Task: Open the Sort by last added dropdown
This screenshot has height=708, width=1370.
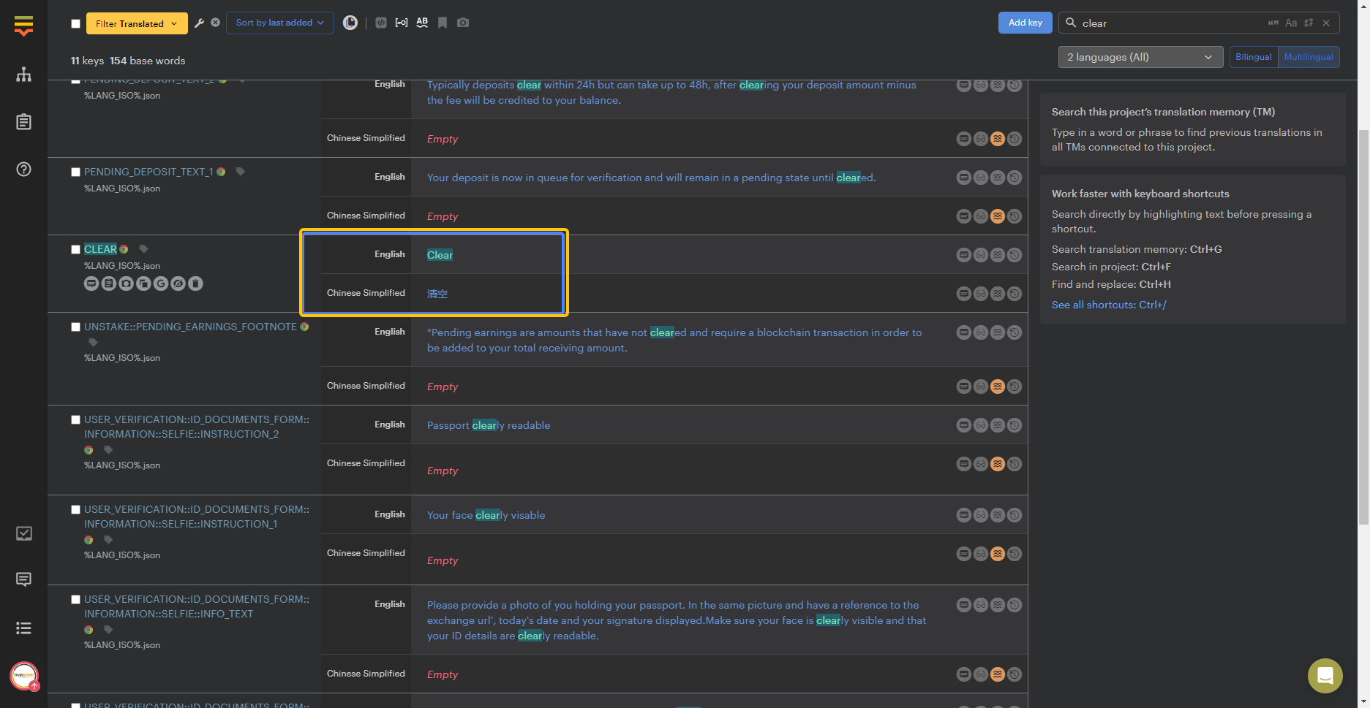Action: pos(279,23)
